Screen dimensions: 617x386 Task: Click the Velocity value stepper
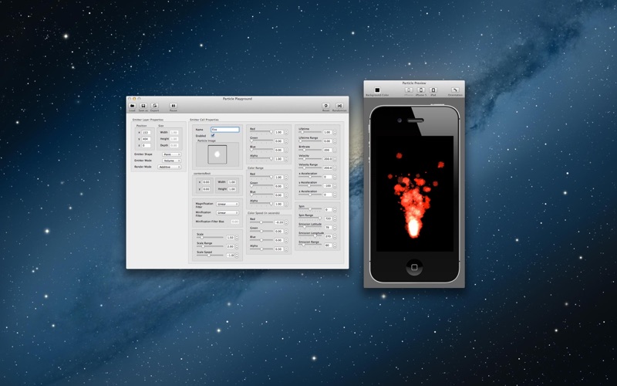(335, 159)
